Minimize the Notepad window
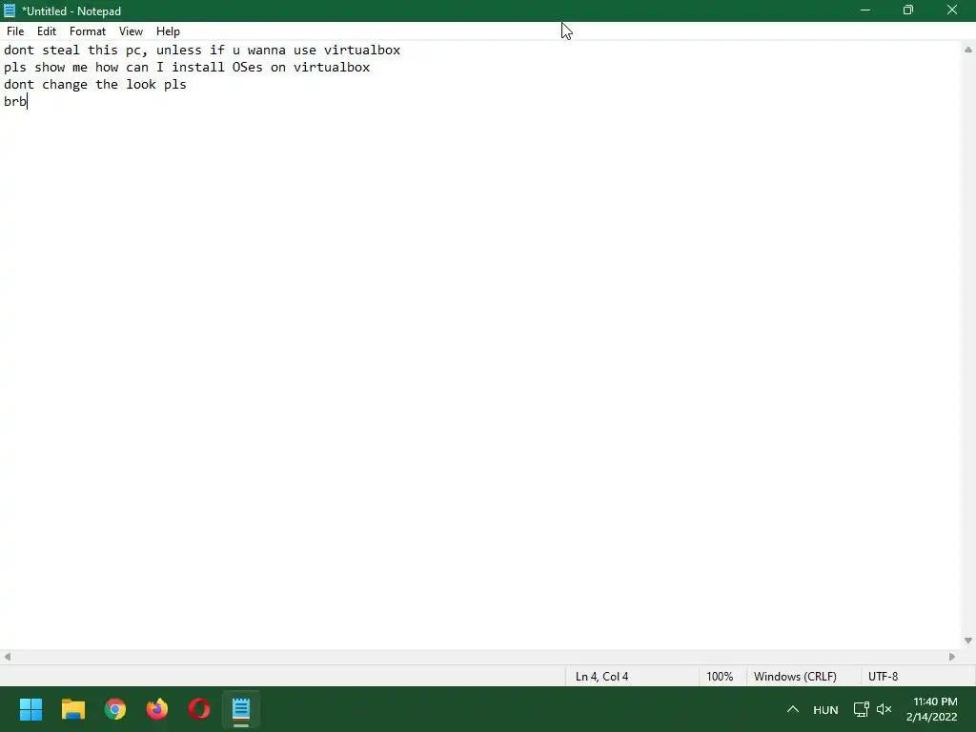The height and width of the screenshot is (732, 976). coord(865,10)
